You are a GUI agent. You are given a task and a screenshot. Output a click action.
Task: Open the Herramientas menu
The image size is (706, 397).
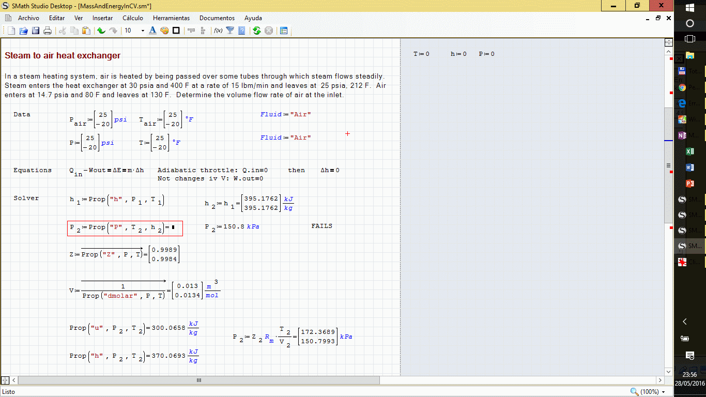[171, 18]
